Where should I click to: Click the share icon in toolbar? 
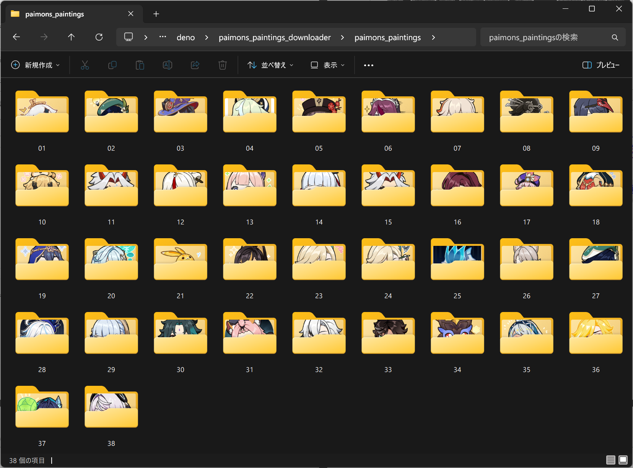pos(195,65)
